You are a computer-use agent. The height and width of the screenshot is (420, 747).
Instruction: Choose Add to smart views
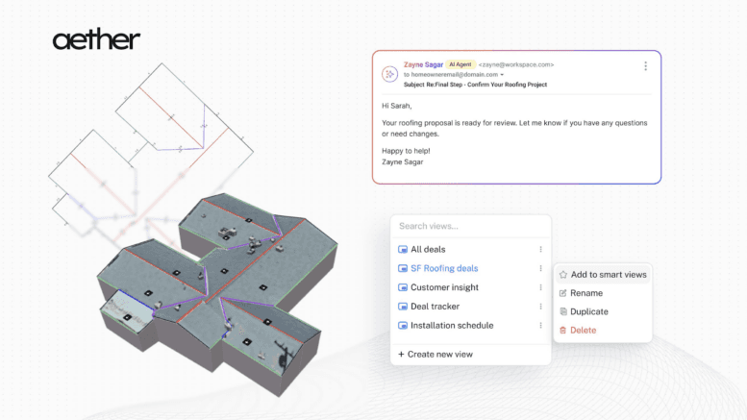[x=603, y=275]
